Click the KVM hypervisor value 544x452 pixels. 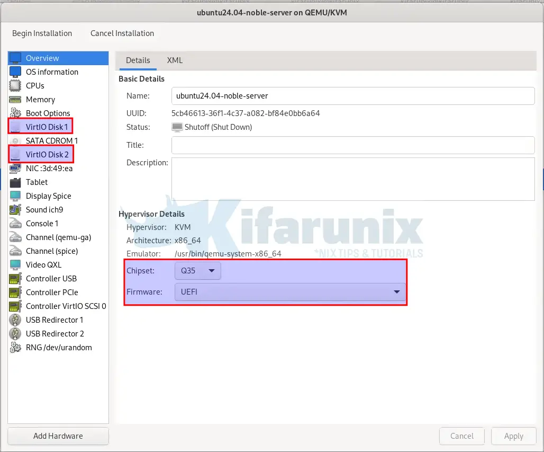(183, 227)
